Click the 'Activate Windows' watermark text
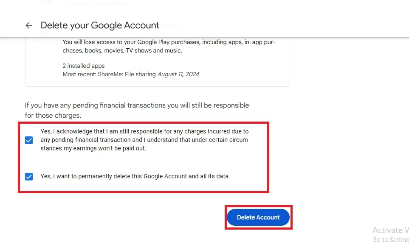Image resolution: width=409 pixels, height=244 pixels. point(390,230)
